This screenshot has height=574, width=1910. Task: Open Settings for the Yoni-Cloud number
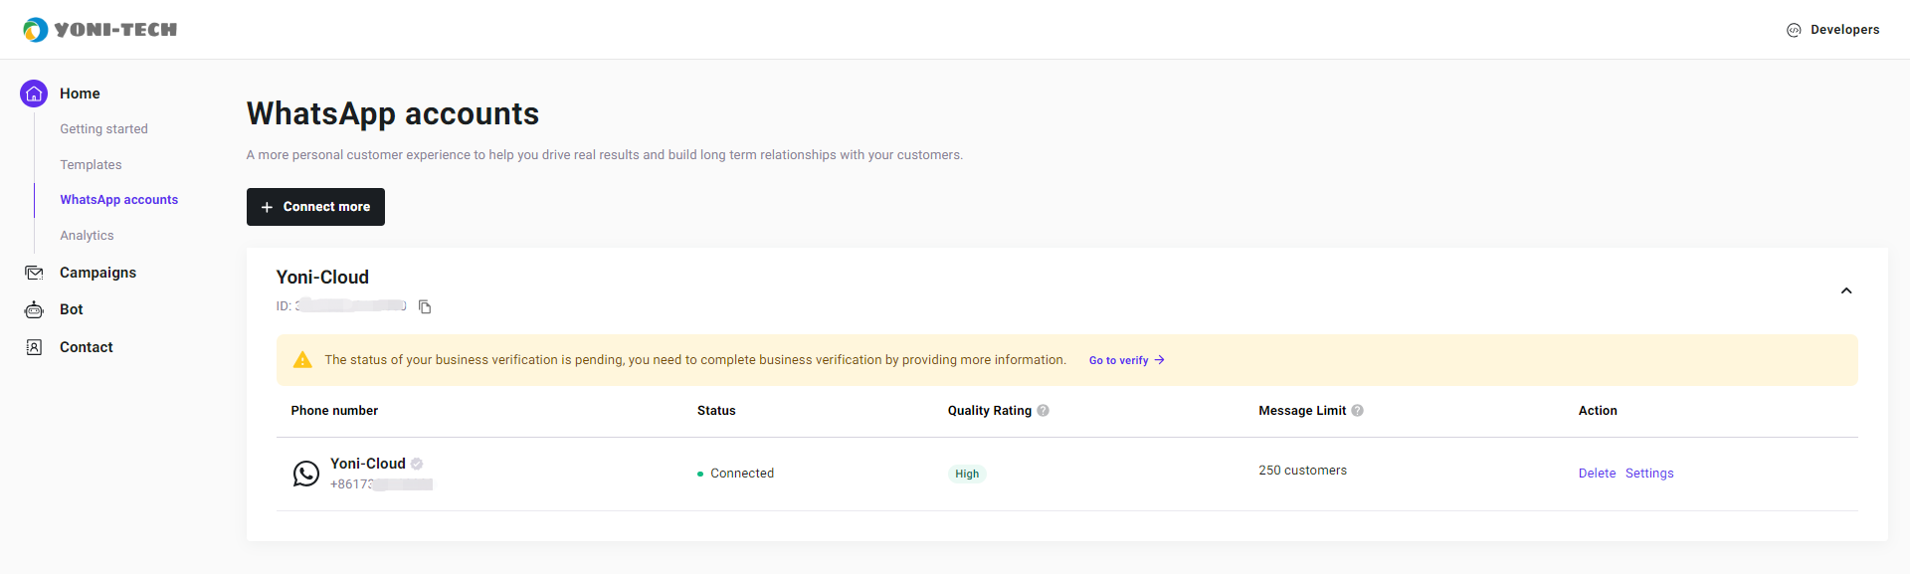pyautogui.click(x=1649, y=474)
